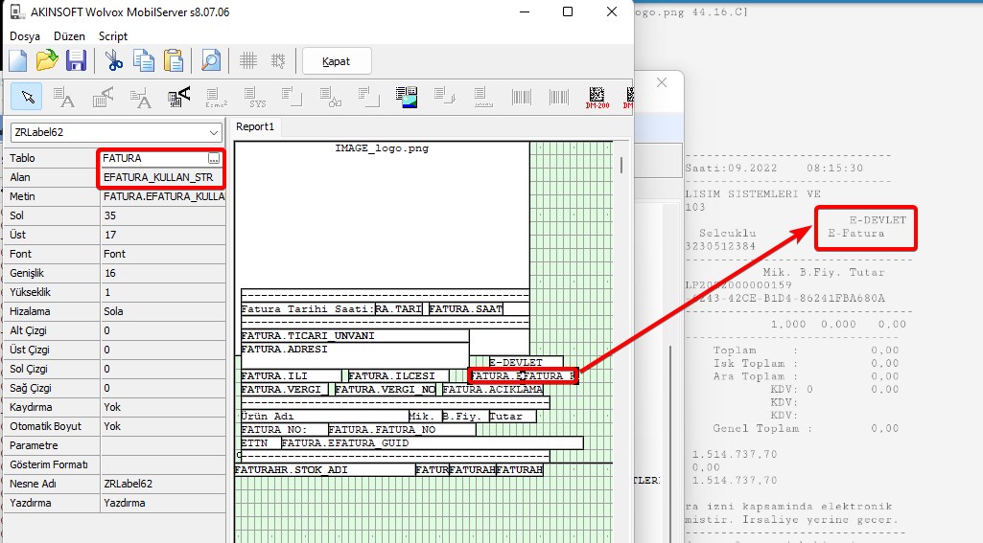Click the Kapat button
This screenshot has width=983, height=543.
pyautogui.click(x=337, y=61)
